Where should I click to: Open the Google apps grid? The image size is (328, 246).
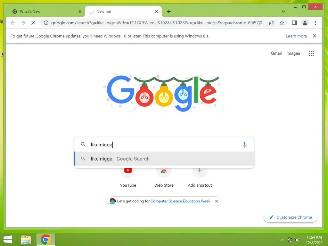pyautogui.click(x=311, y=53)
